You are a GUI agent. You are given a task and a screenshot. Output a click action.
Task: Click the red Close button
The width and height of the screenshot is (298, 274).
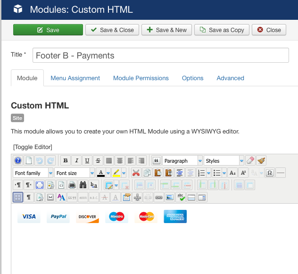[x=269, y=30]
